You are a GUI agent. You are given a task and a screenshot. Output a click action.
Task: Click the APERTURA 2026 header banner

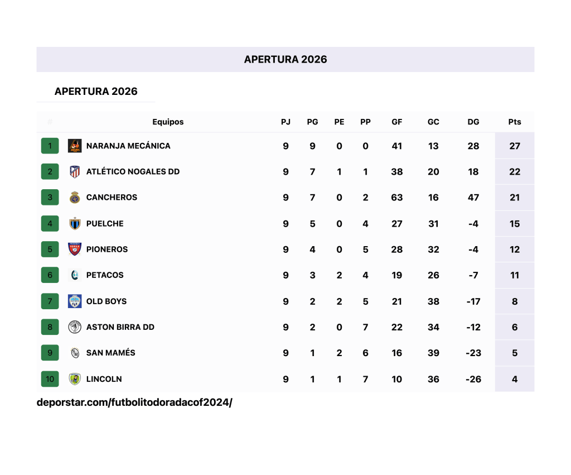pyautogui.click(x=285, y=59)
